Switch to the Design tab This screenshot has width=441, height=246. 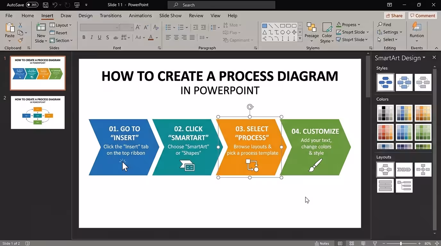click(85, 15)
